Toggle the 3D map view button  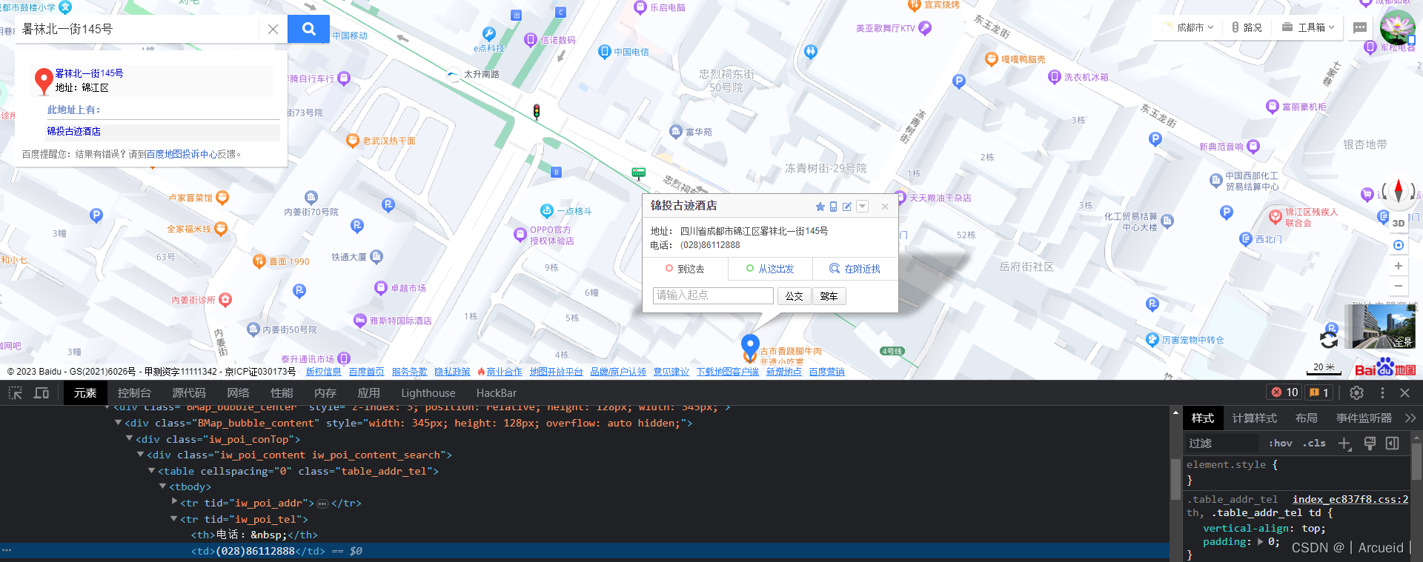click(1399, 223)
